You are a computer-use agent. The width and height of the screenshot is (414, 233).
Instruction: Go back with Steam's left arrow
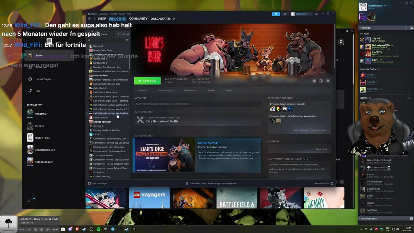[90, 19]
